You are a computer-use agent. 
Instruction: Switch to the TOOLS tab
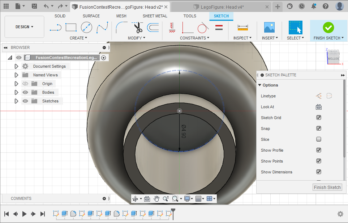190,16
